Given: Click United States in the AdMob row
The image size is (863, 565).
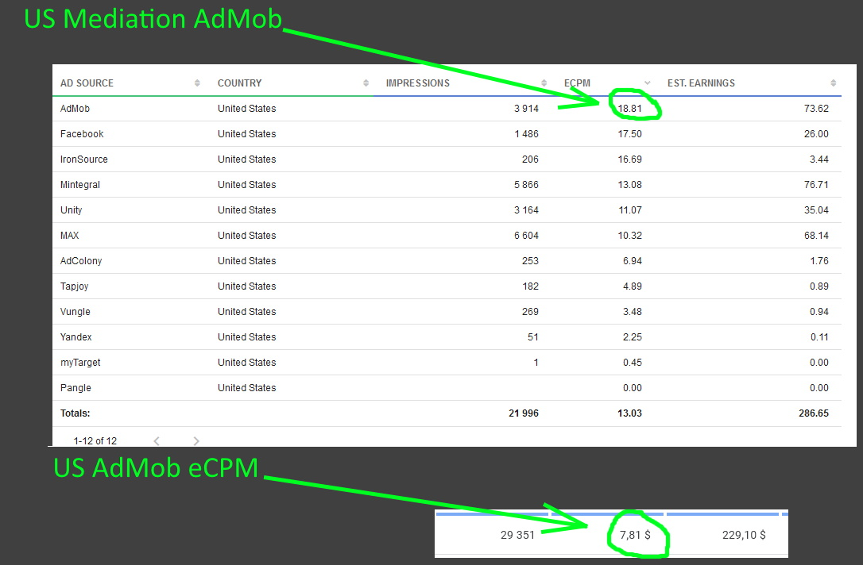Looking at the screenshot, I should [x=246, y=108].
